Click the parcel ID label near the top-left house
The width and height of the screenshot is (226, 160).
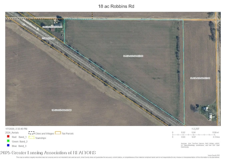tap(52, 26)
